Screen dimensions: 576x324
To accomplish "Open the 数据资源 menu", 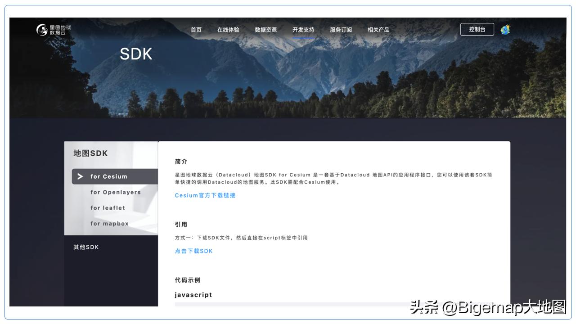I will 265,29.
